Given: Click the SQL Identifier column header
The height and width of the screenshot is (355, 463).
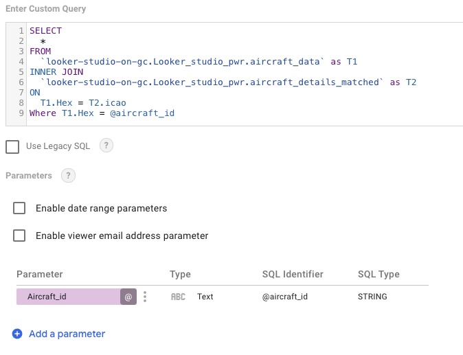Looking at the screenshot, I should pyautogui.click(x=293, y=274).
